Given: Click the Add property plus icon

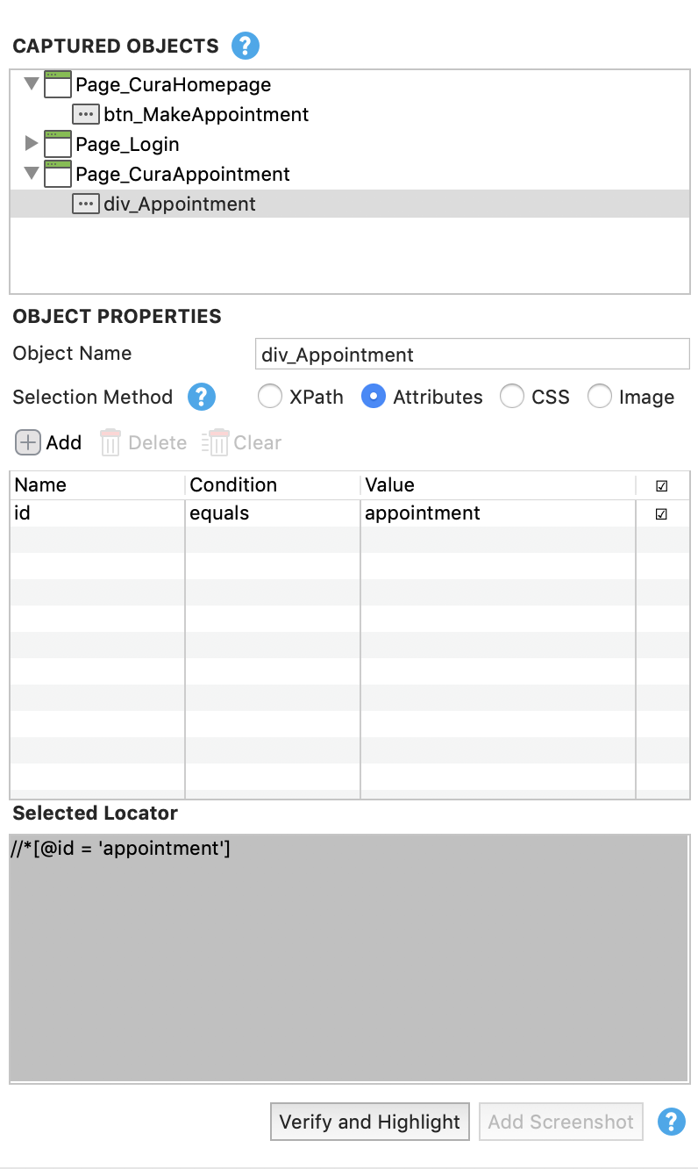Looking at the screenshot, I should pyautogui.click(x=28, y=442).
